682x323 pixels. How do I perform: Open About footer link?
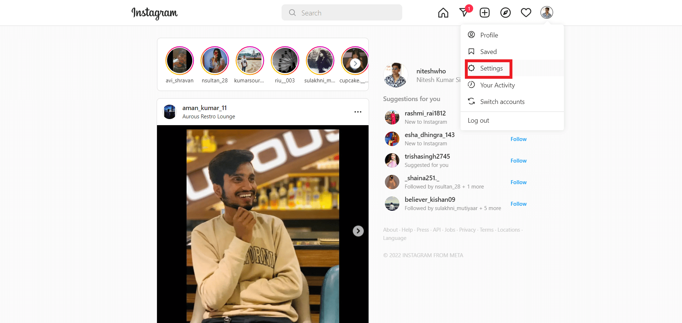(x=390, y=230)
